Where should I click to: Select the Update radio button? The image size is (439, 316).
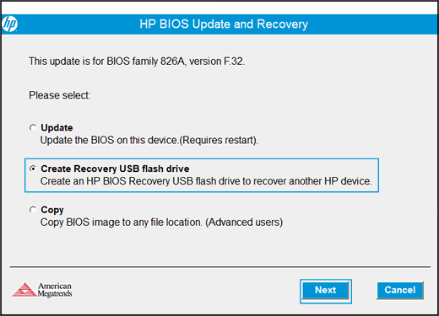33,128
